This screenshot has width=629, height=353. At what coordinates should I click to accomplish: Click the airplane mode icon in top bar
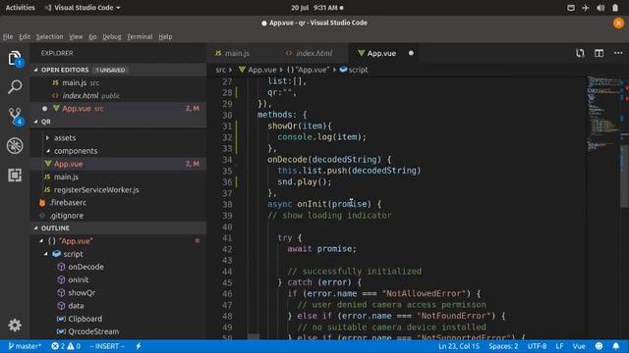click(586, 8)
